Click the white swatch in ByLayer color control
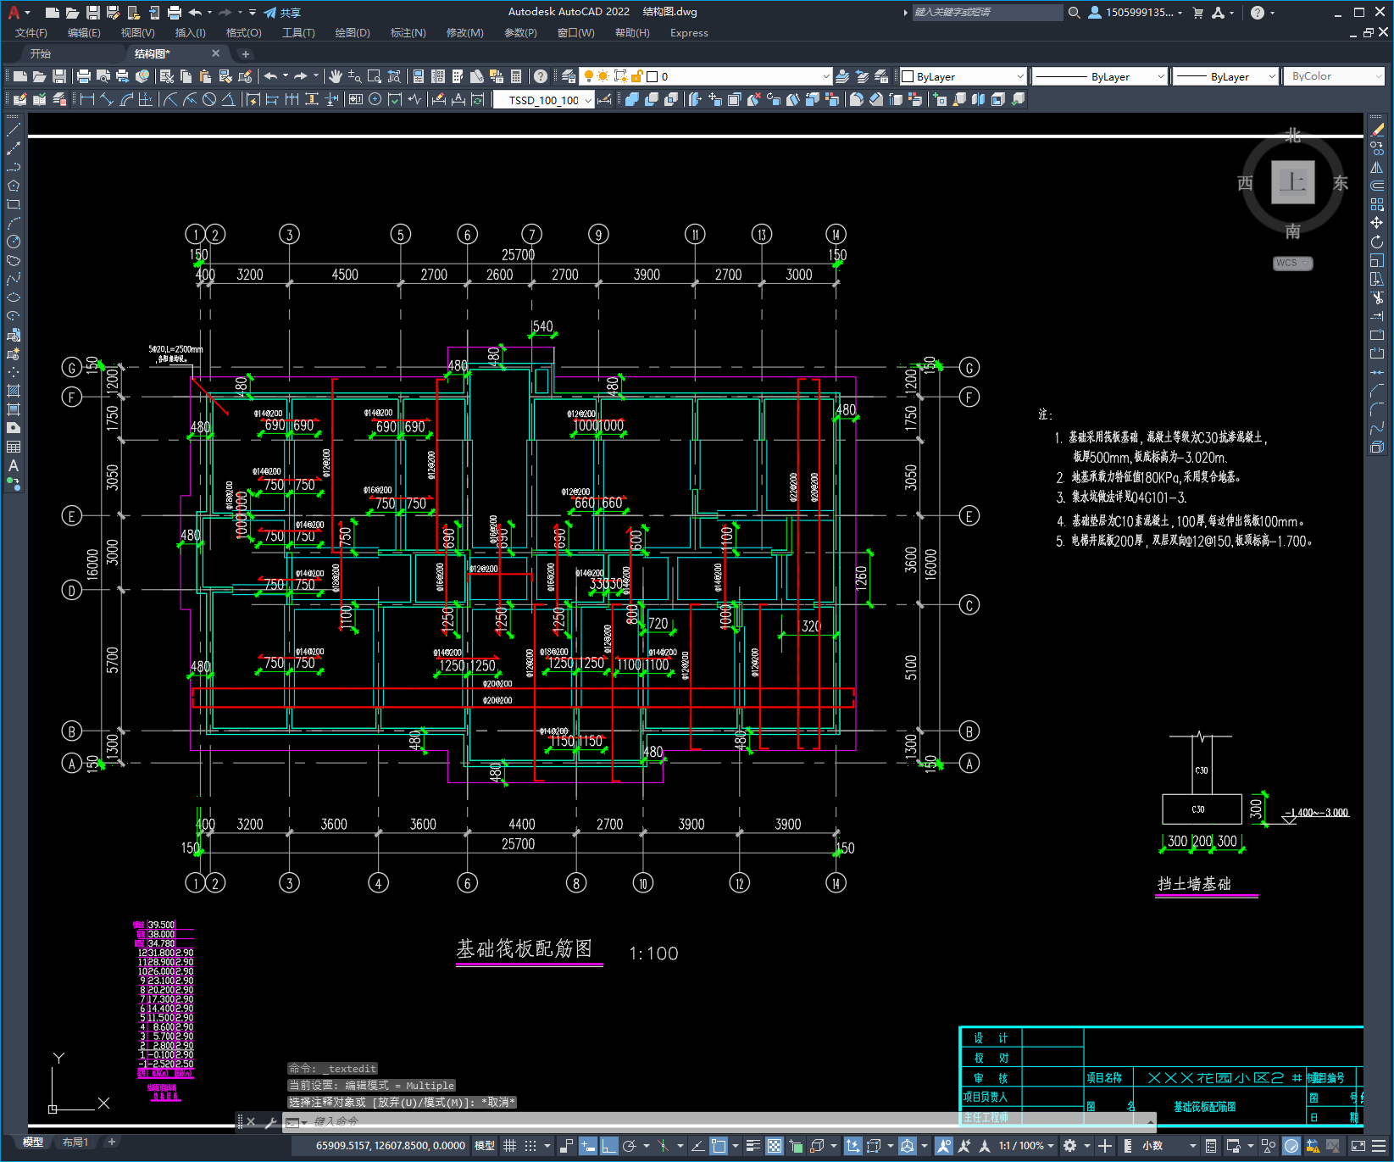1394x1162 pixels. pos(908,76)
